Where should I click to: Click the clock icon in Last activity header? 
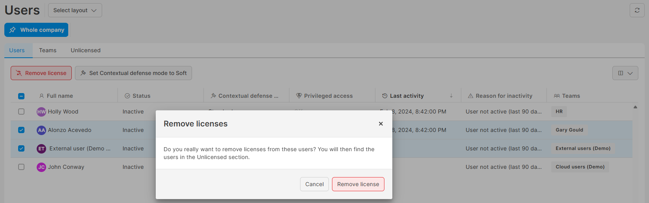coord(385,96)
